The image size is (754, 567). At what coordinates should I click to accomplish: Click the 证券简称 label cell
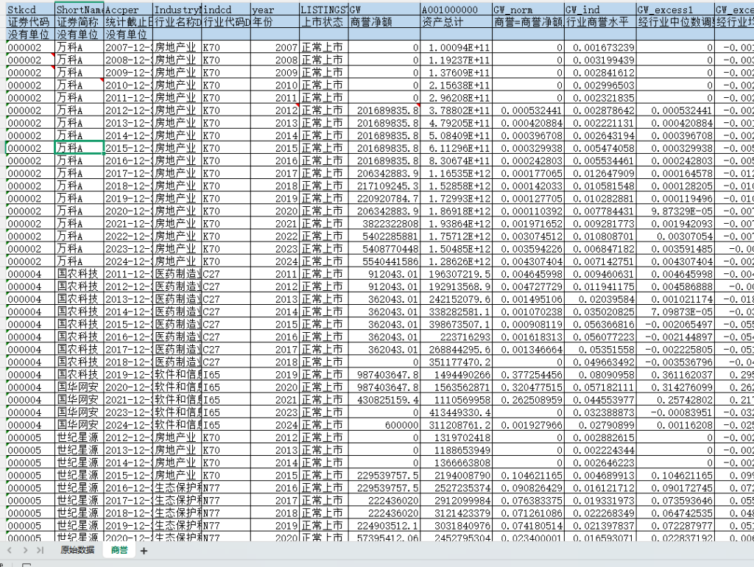click(x=80, y=22)
